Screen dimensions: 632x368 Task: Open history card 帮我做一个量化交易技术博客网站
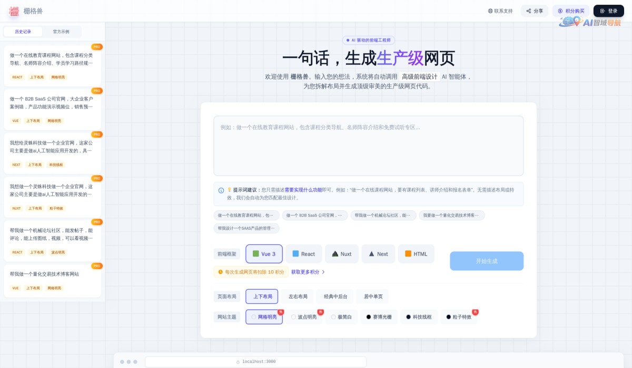pyautogui.click(x=53, y=281)
